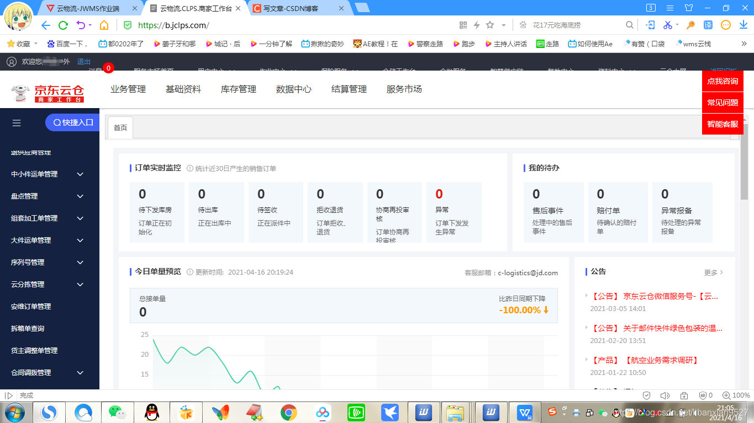Open WeChat from the taskbar
754x423 pixels.
pos(117,412)
